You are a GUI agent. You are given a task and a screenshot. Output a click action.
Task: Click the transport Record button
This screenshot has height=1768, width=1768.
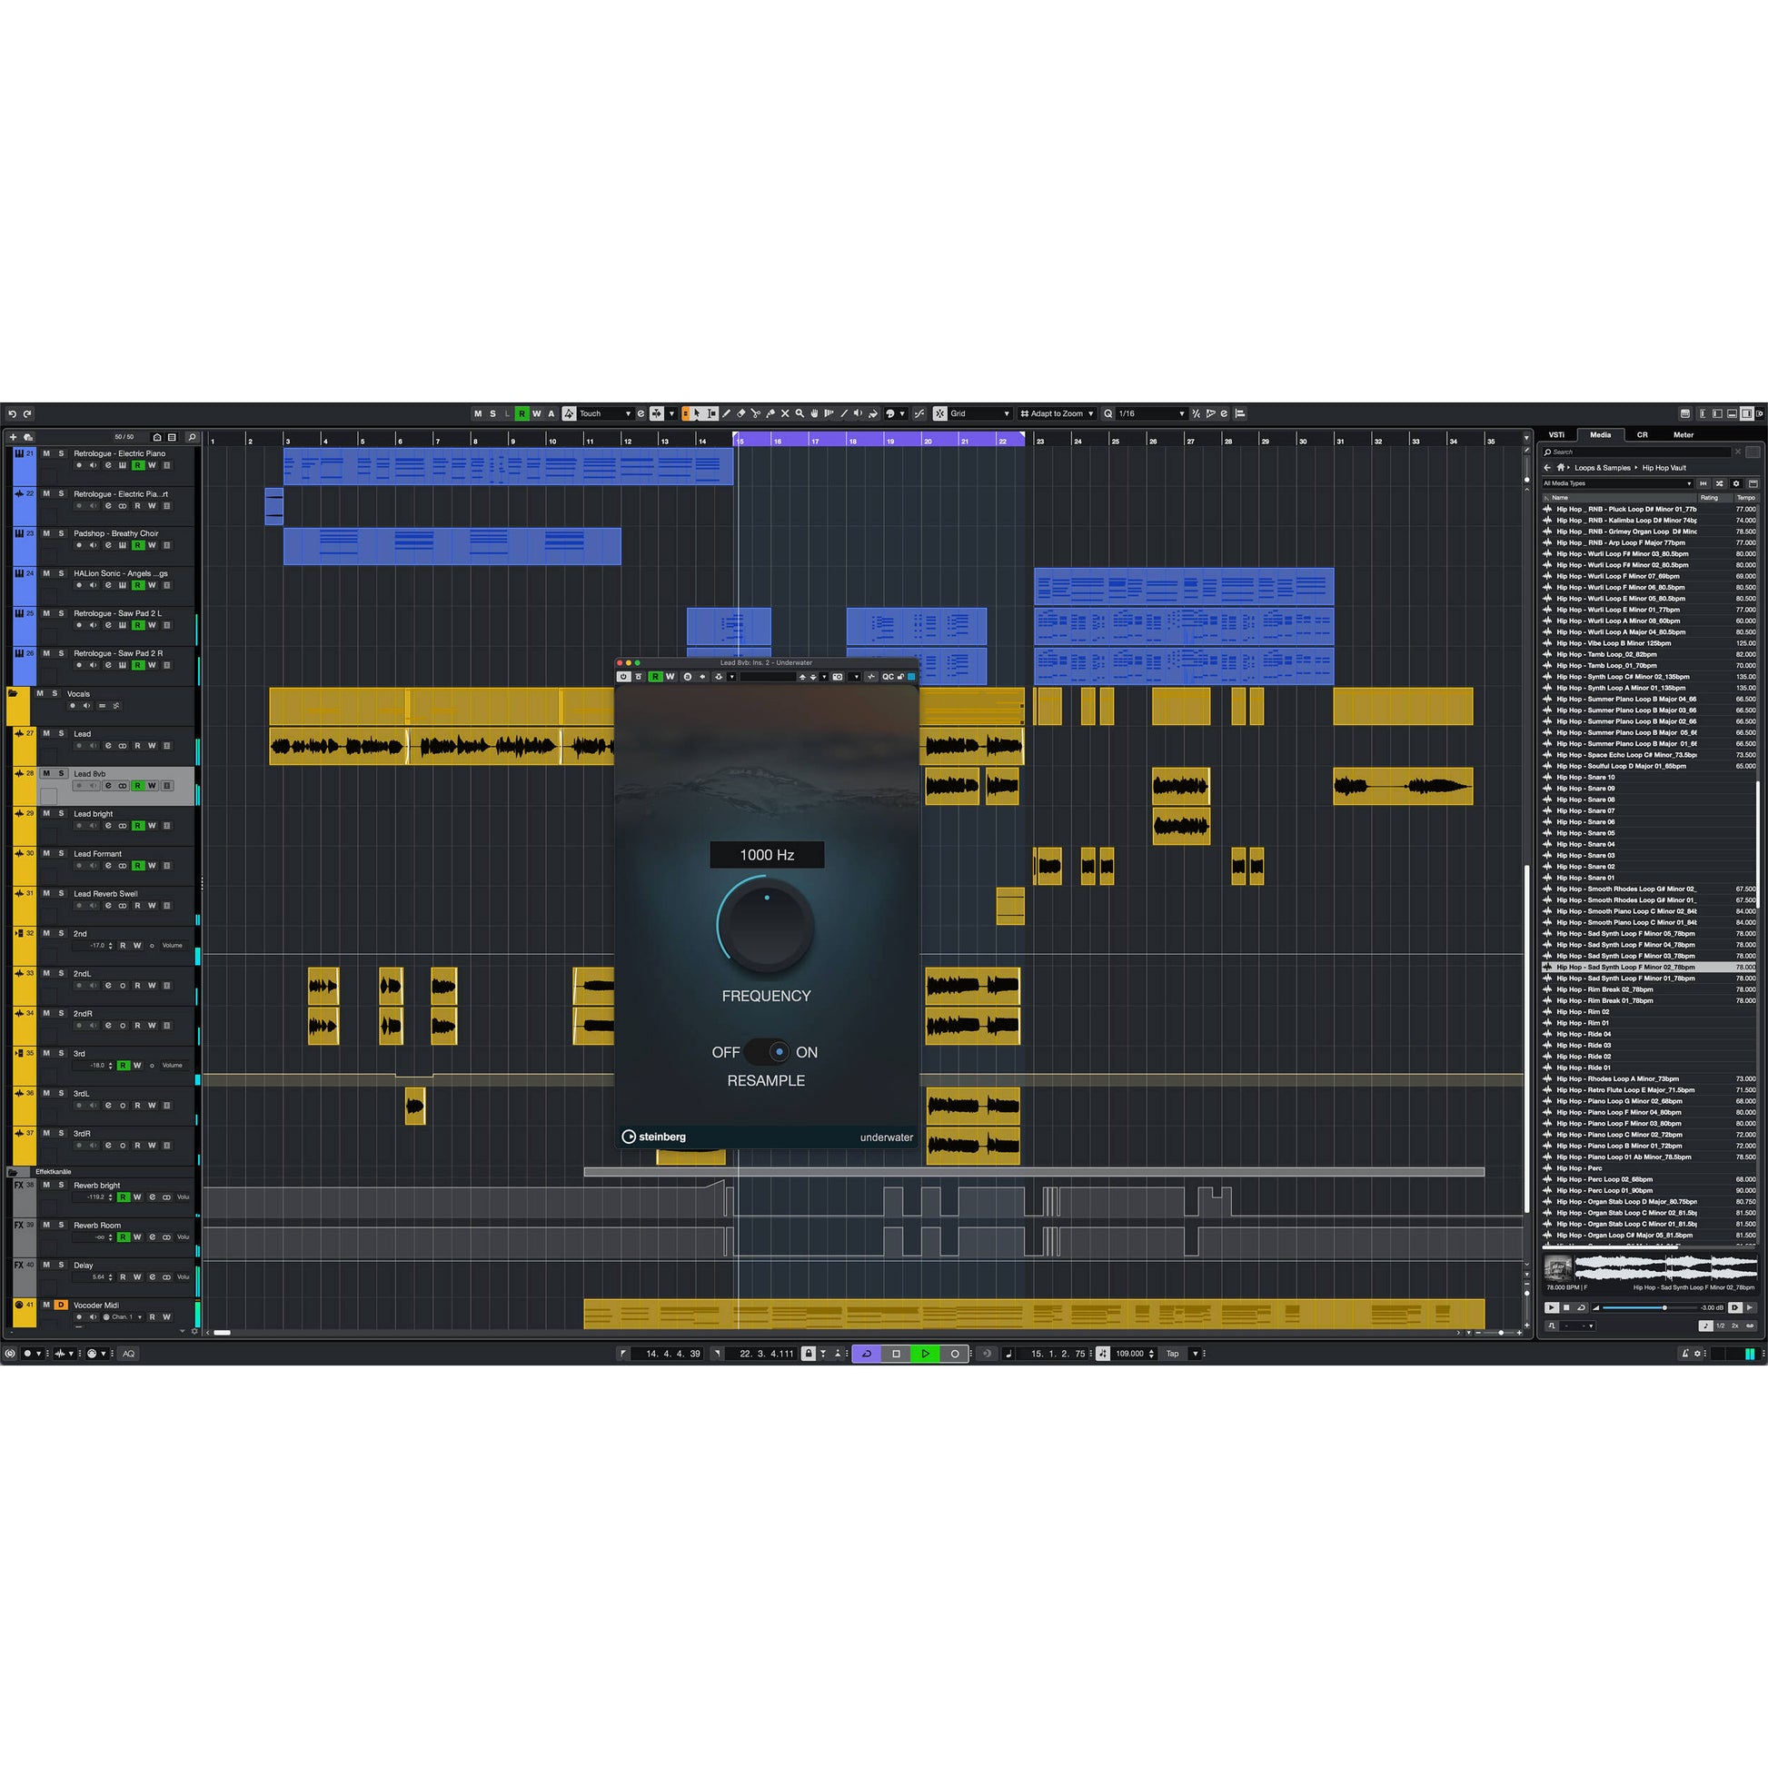[955, 1354]
